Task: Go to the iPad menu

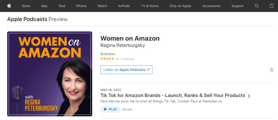Action: 62,6
